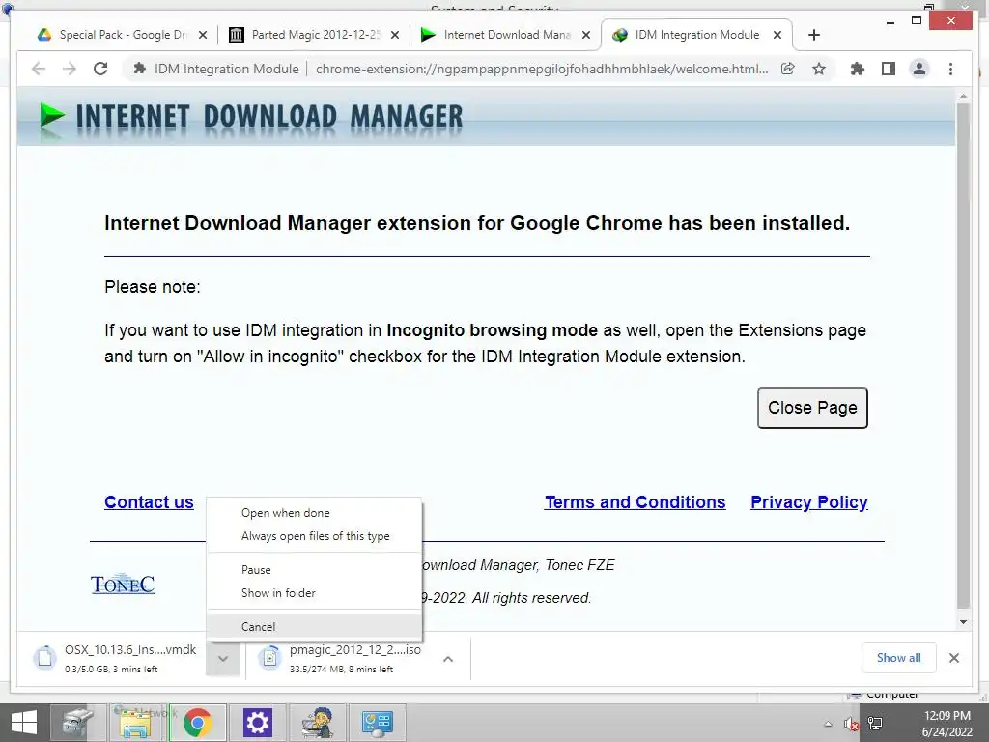Maximize the Chrome window
Image resolution: width=989 pixels, height=742 pixels.
[x=917, y=21]
